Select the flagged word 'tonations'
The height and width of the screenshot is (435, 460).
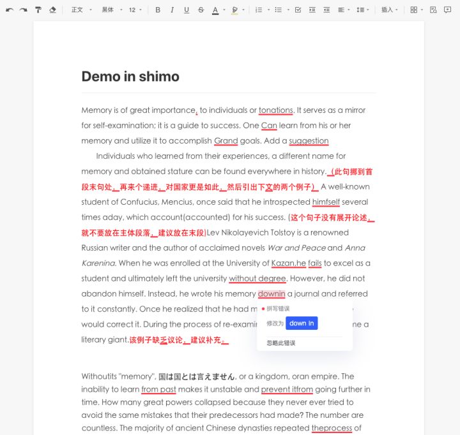point(276,110)
